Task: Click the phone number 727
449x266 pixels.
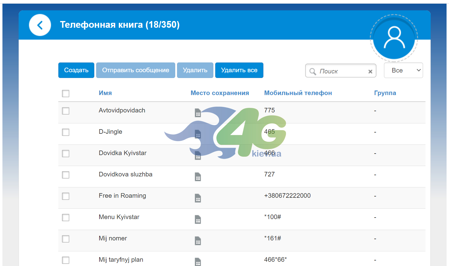Action: click(x=270, y=174)
